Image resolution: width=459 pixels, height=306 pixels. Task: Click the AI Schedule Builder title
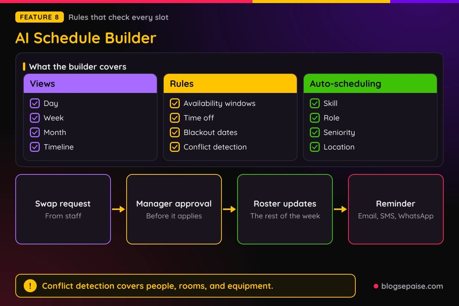click(86, 38)
